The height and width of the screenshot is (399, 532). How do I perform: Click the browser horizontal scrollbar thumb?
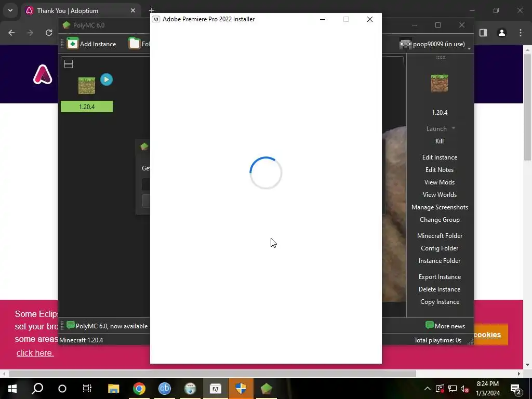pyautogui.click(x=212, y=374)
